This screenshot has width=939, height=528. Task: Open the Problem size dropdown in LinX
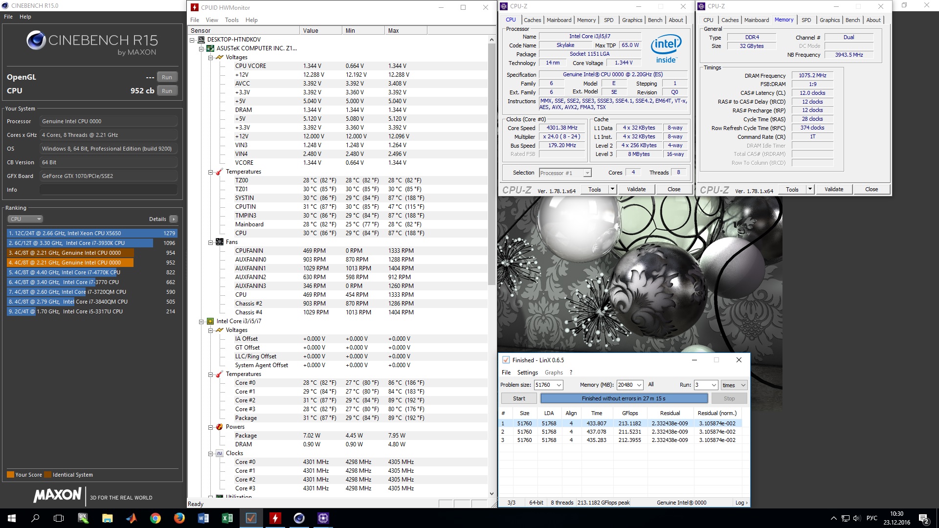click(x=559, y=385)
